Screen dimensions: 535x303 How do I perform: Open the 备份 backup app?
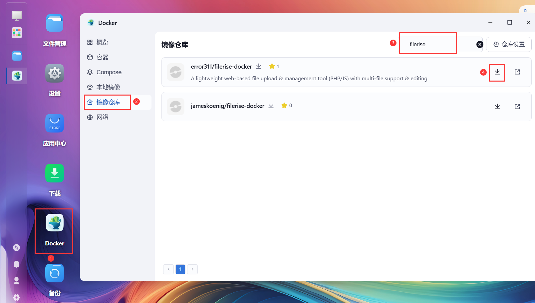coord(55,273)
